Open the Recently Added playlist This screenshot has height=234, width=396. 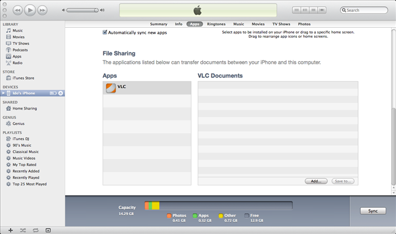(26, 171)
